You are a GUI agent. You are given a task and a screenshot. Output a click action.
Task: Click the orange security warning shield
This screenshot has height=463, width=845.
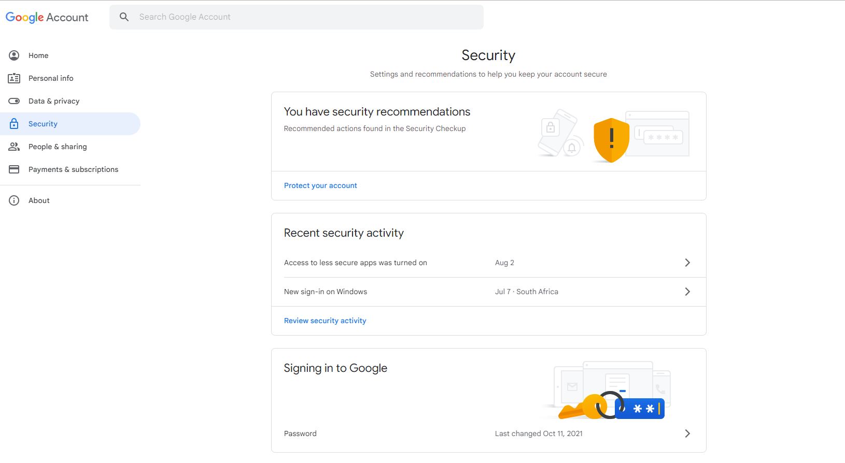[x=611, y=140]
